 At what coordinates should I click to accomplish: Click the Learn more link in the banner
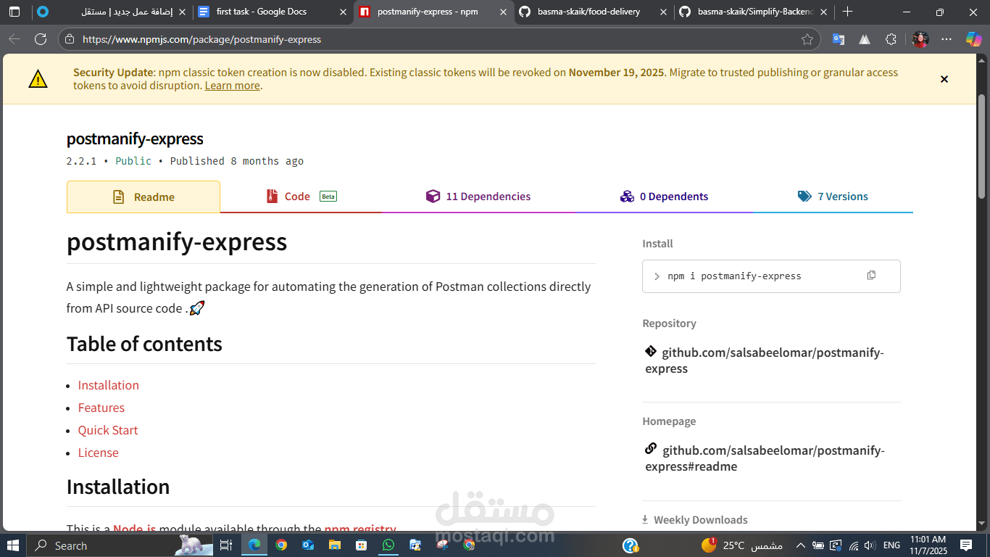[232, 85]
